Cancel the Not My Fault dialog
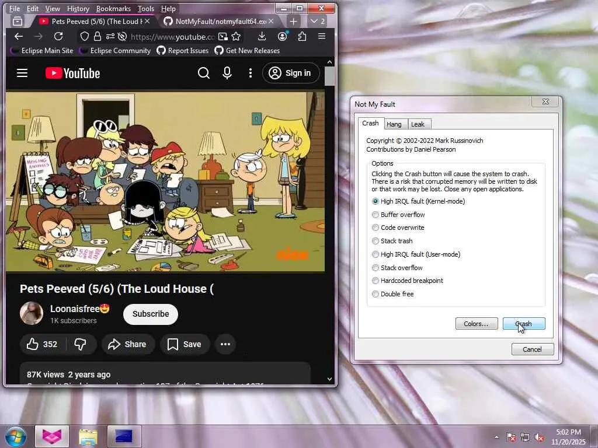This screenshot has width=598, height=448. point(533,349)
